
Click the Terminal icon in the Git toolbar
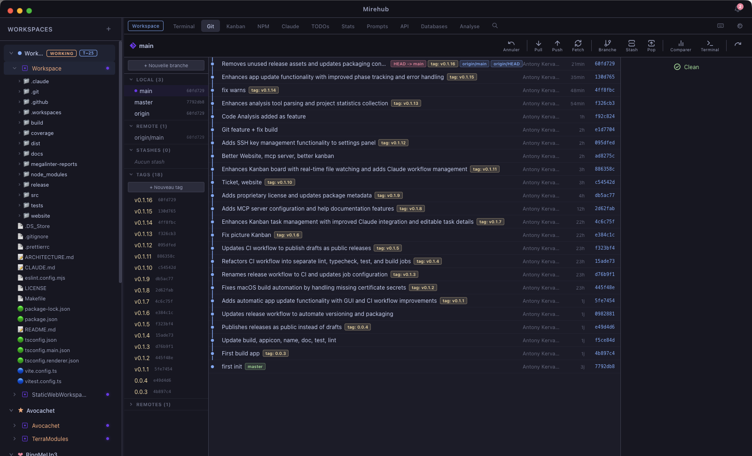(x=710, y=45)
